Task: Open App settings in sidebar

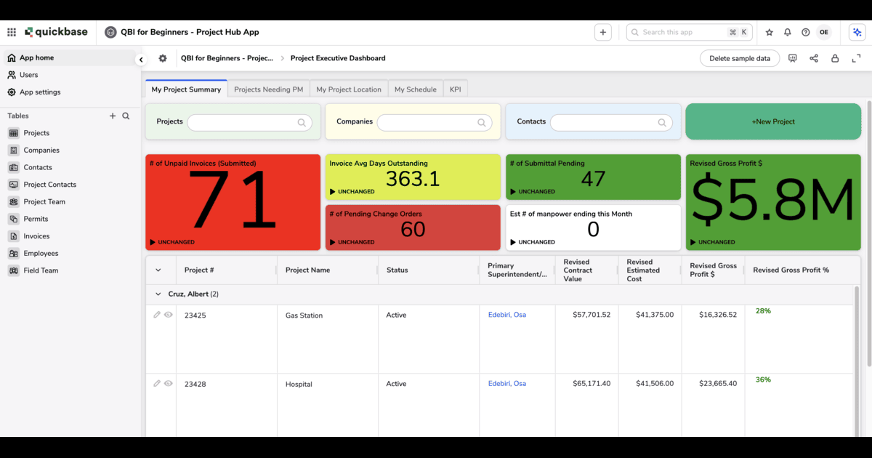Action: pos(70,92)
